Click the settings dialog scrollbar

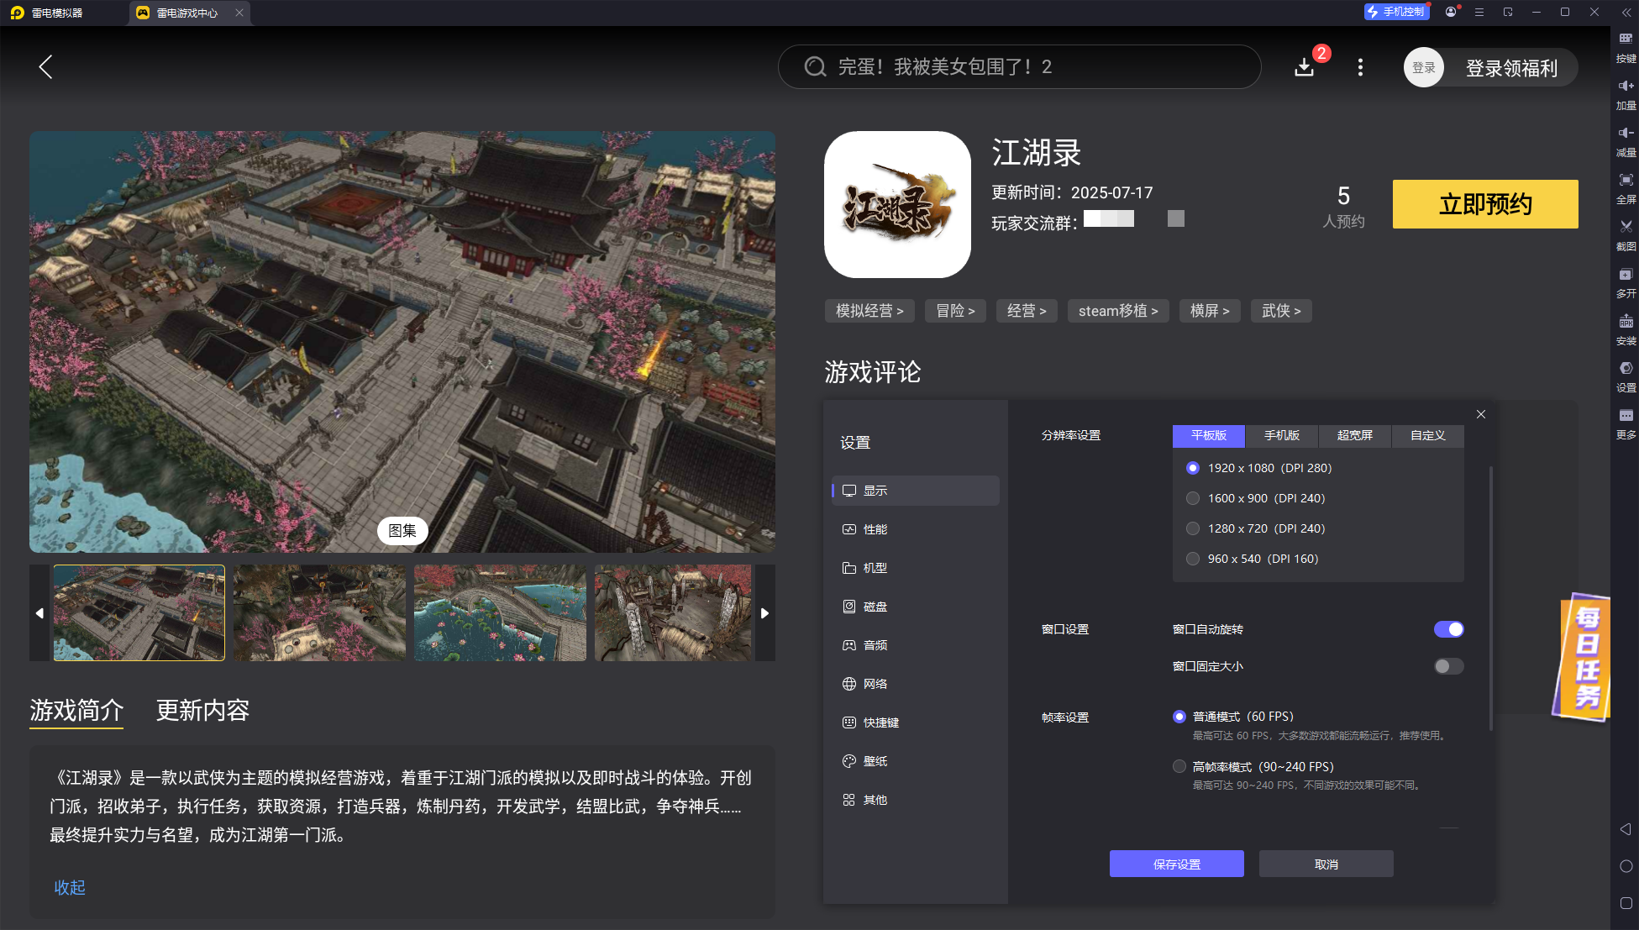click(1491, 598)
